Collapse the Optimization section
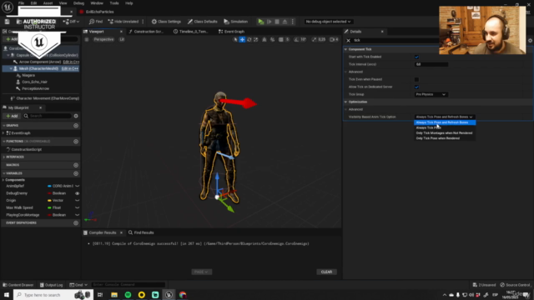 [x=345, y=102]
